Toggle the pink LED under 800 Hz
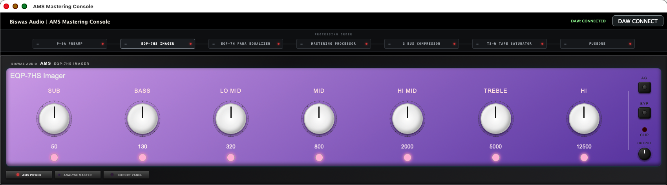The height and width of the screenshot is (185, 667). (319, 158)
